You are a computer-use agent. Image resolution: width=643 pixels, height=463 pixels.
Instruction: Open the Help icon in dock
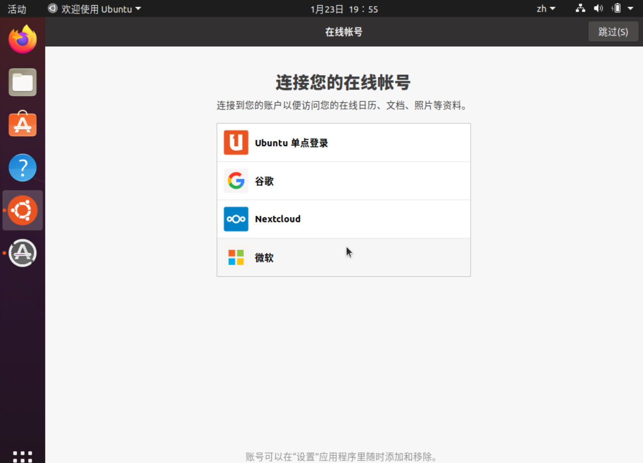click(x=23, y=168)
